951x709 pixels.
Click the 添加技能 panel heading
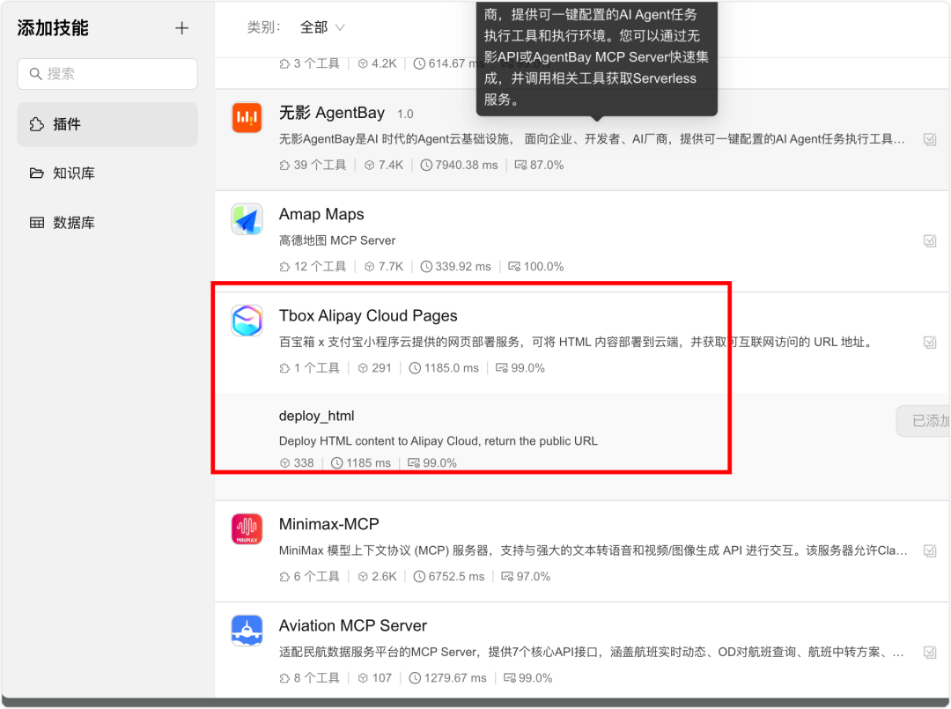53,28
